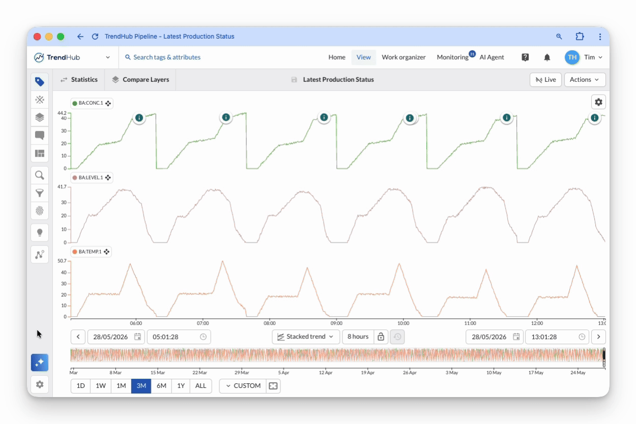Click the TrendHub logo
This screenshot has width=636, height=424.
(57, 57)
